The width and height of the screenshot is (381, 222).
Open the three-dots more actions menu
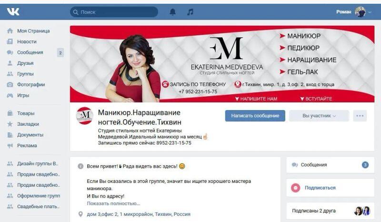coord(360,116)
